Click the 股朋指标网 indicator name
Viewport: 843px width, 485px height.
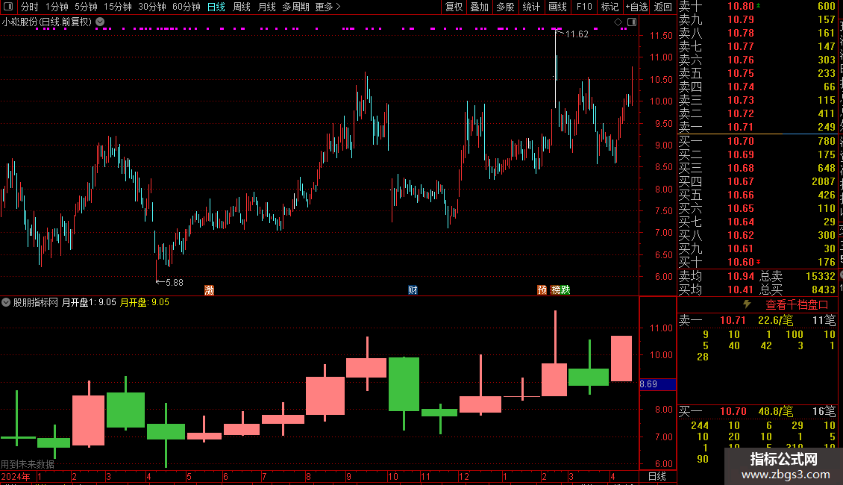36,302
